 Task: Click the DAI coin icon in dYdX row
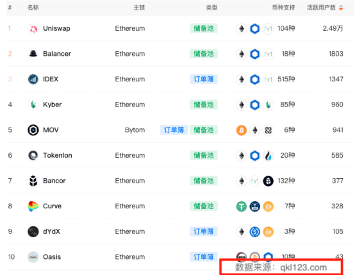coord(268,232)
